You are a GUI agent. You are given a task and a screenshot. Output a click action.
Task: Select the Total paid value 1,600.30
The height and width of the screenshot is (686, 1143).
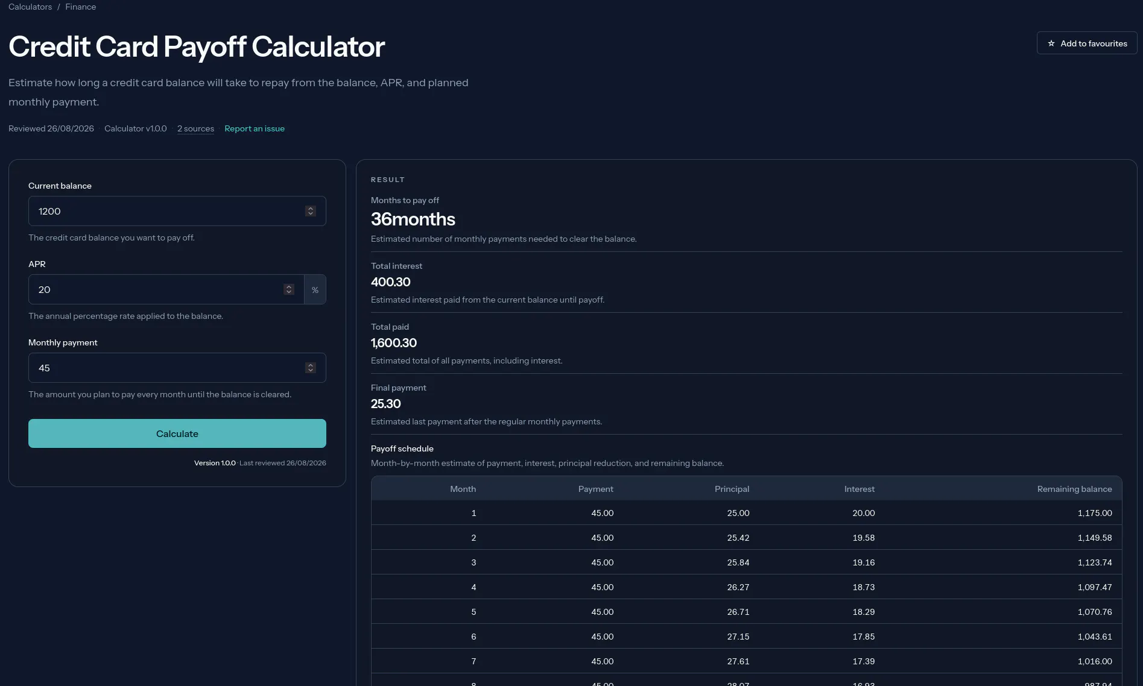[394, 343]
